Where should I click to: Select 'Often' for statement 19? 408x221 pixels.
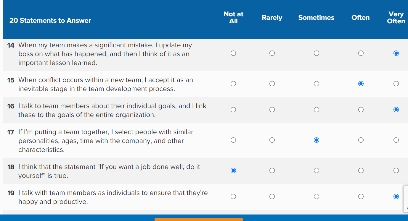click(361, 196)
